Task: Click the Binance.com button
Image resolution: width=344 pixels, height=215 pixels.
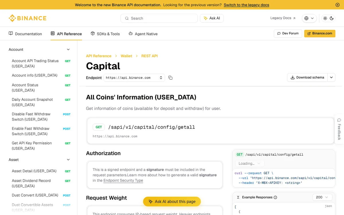Action: click(320, 34)
